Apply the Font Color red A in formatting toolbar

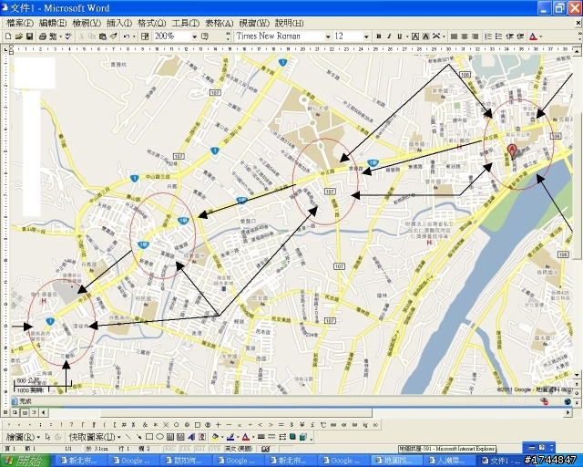pos(533,36)
